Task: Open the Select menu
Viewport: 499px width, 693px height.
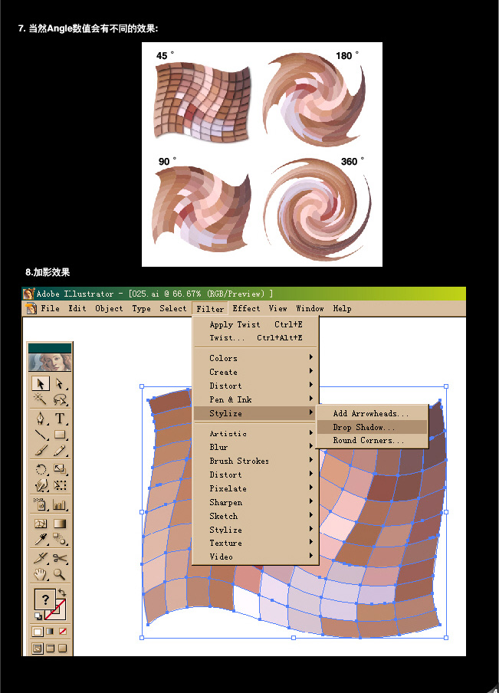Action: click(x=172, y=308)
